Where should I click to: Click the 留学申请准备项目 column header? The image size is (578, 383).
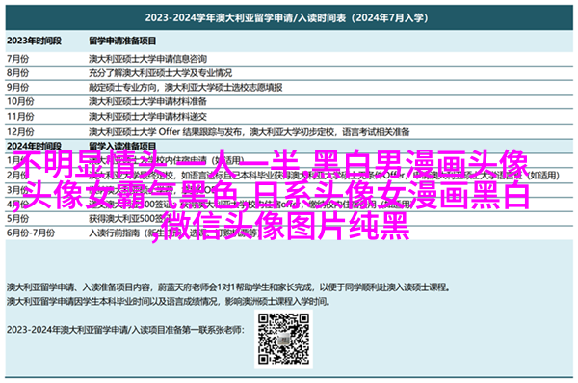(122, 41)
